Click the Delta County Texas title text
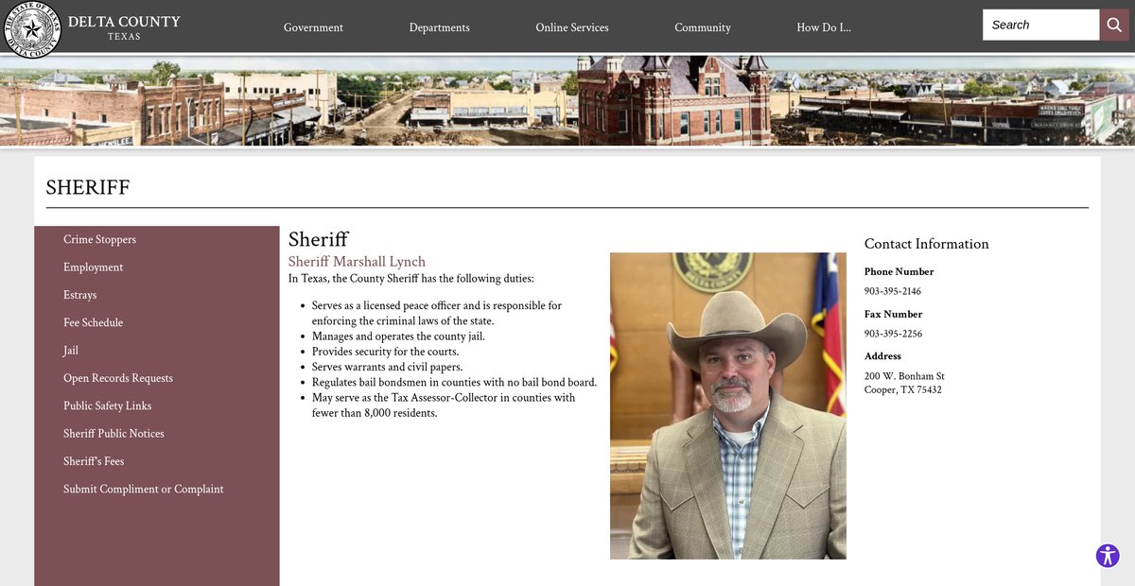1135x586 pixels. (124, 27)
